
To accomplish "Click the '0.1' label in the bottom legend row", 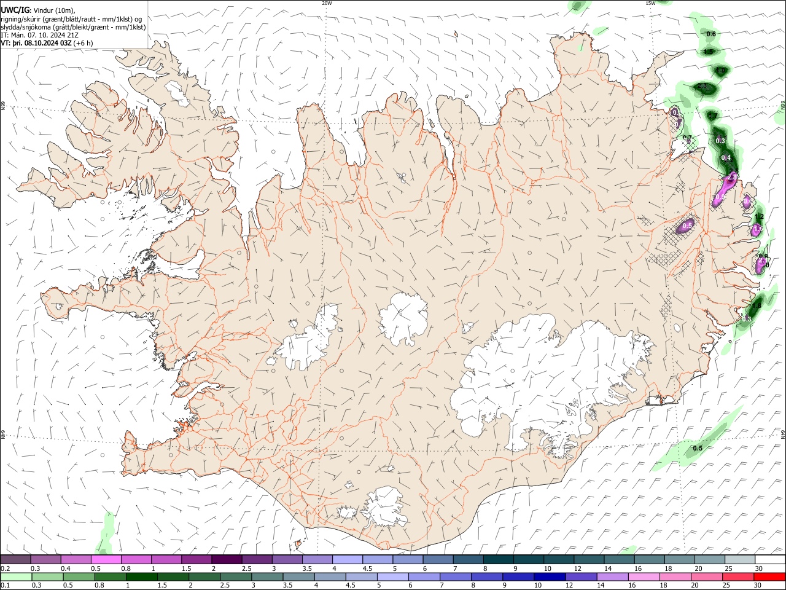I will tap(5, 586).
